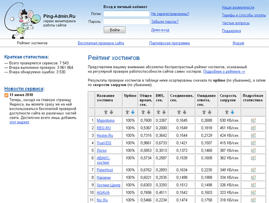Click the Ping-Admin mouse mascot logo

coord(22,20)
